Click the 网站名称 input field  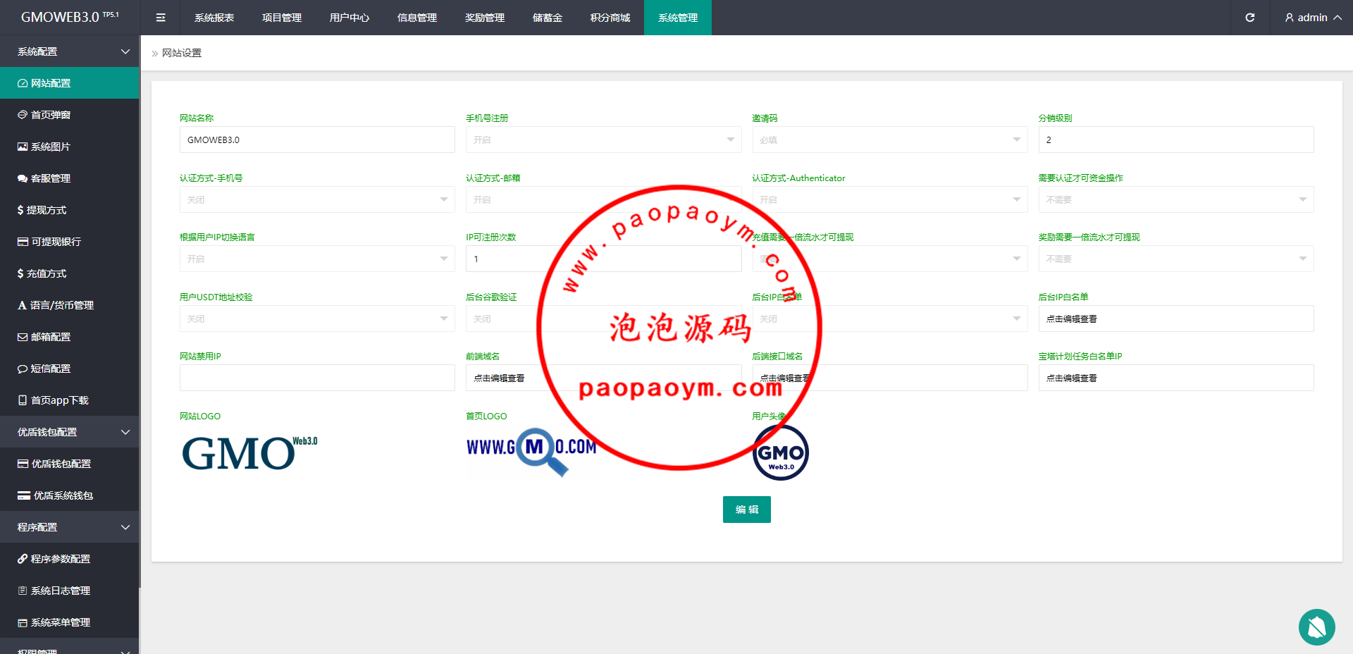[317, 140]
